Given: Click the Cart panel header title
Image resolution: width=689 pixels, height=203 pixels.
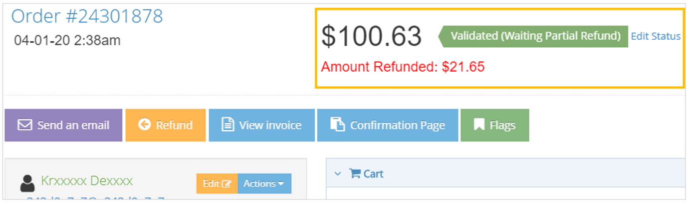Looking at the screenshot, I should click(373, 174).
